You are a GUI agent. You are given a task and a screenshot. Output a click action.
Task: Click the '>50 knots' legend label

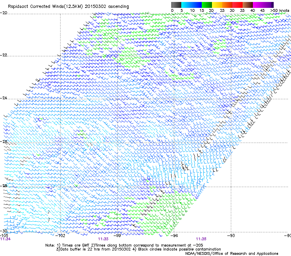tap(280, 11)
